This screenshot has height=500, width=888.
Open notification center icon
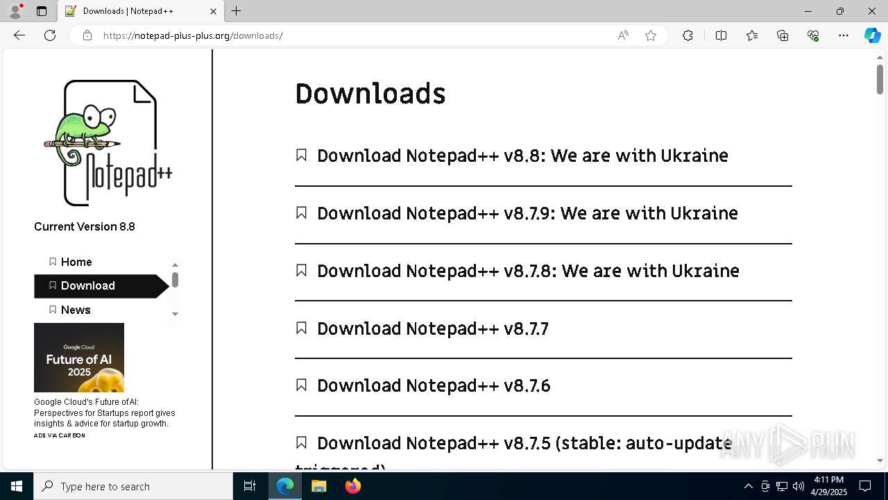(x=865, y=486)
